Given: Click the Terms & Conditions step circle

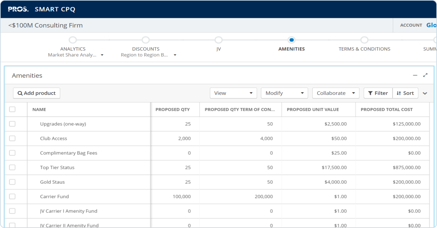Looking at the screenshot, I should tap(364, 40).
